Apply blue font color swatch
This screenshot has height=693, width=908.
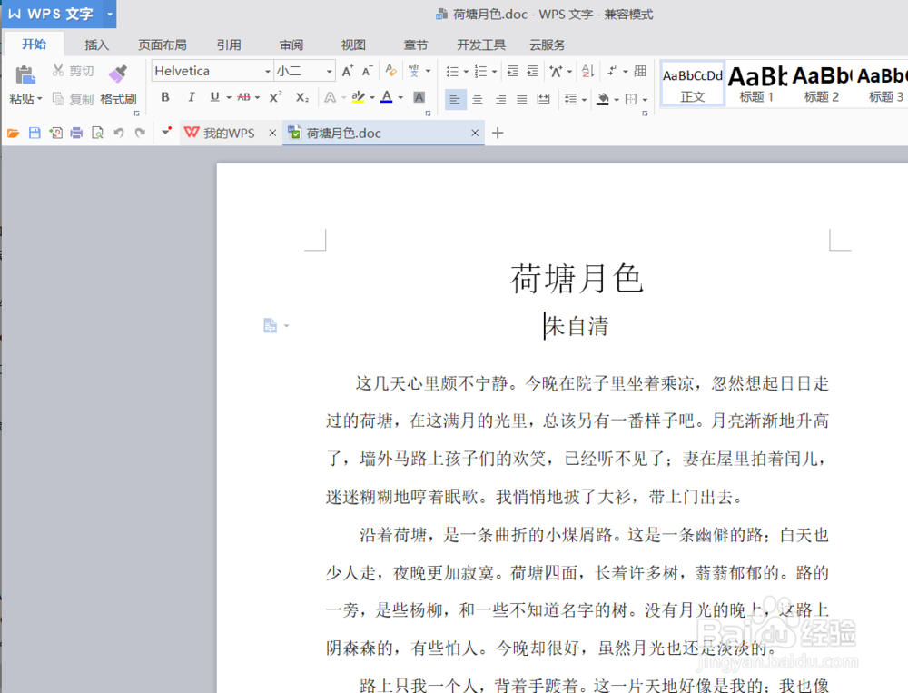point(387,97)
